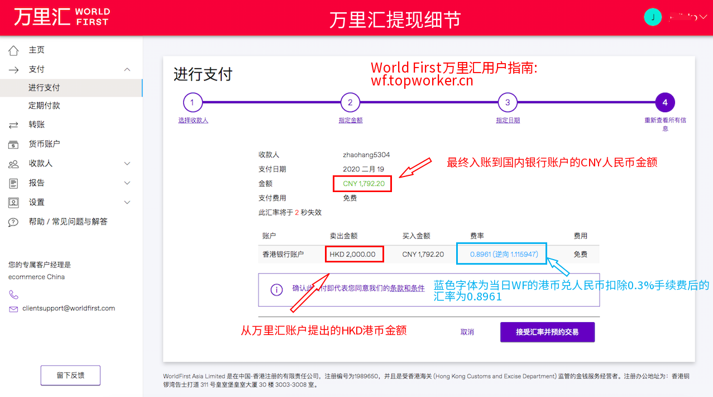713x397 pixels.
Task: Open 转账 in the sidebar
Action: (x=37, y=125)
